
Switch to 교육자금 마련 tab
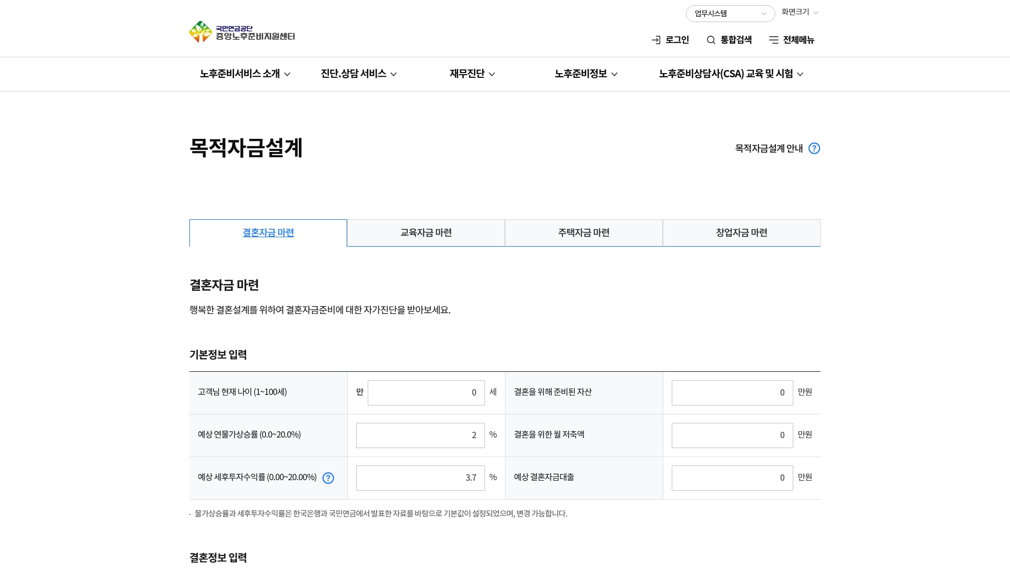tap(426, 233)
